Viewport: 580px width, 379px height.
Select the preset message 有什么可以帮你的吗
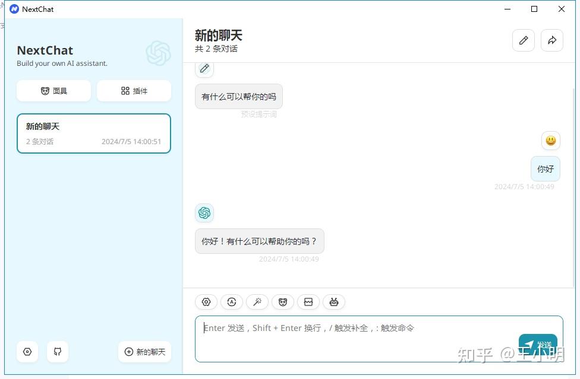[238, 95]
